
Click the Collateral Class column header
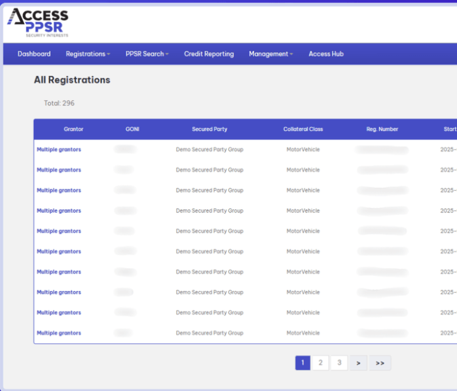click(x=303, y=129)
